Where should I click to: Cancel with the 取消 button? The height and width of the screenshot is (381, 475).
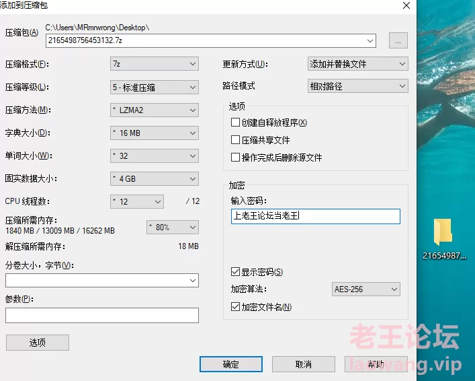pyautogui.click(x=304, y=364)
